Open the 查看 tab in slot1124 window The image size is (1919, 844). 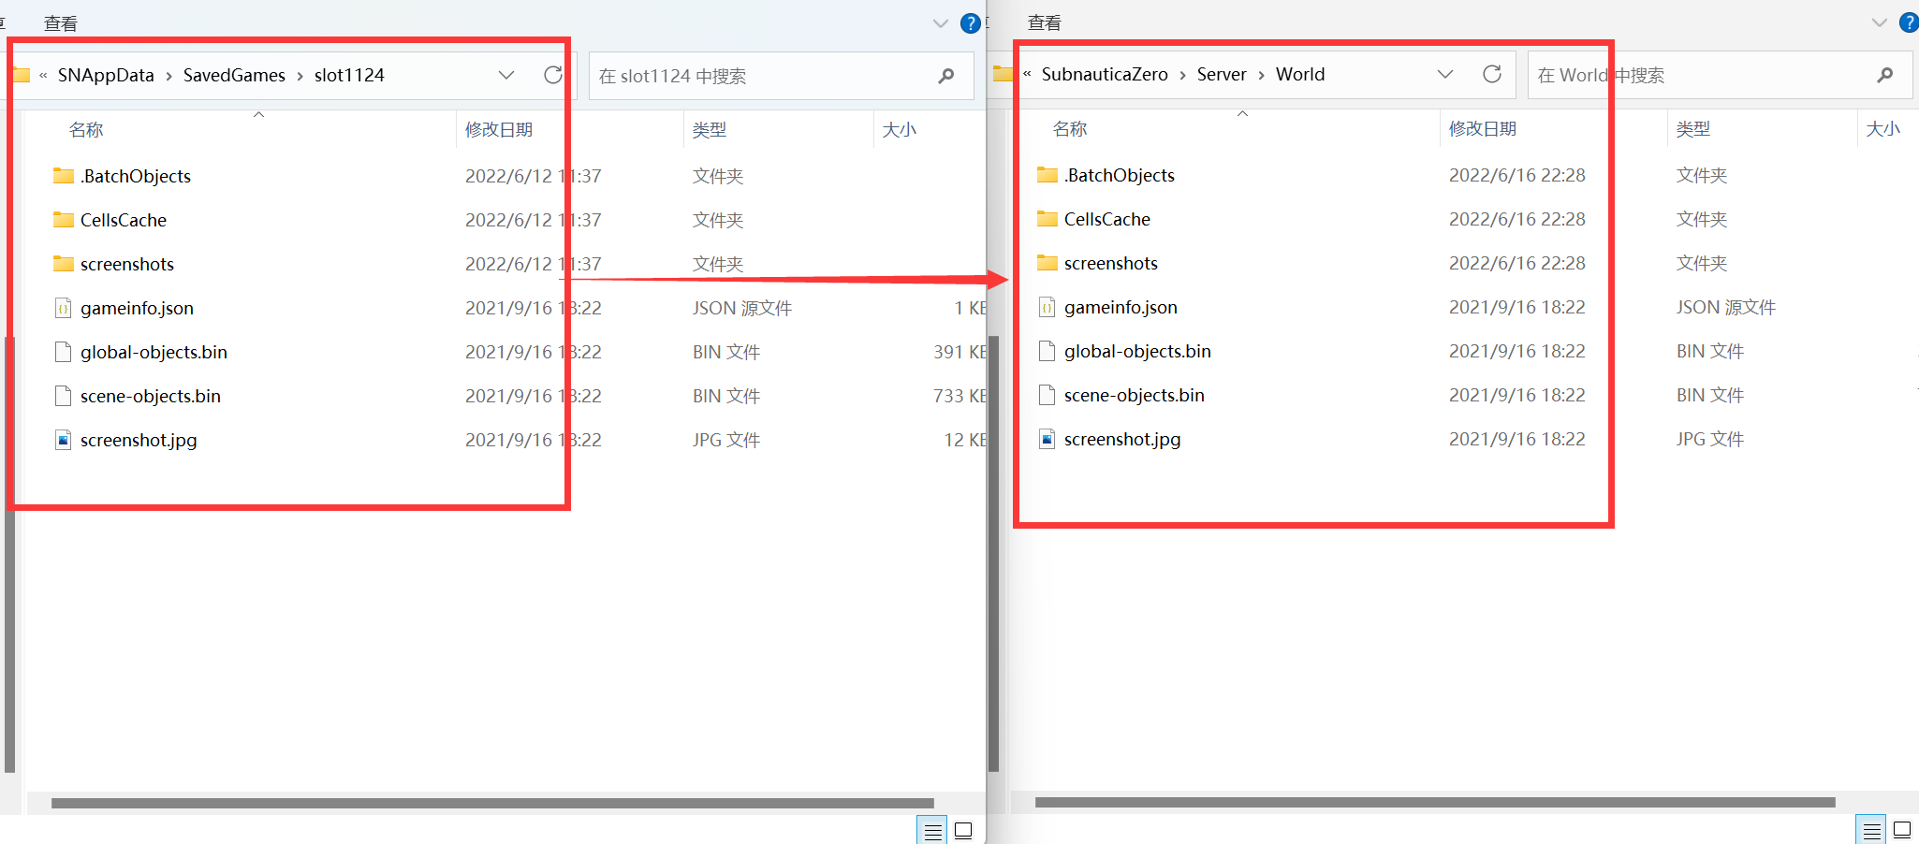click(x=61, y=23)
